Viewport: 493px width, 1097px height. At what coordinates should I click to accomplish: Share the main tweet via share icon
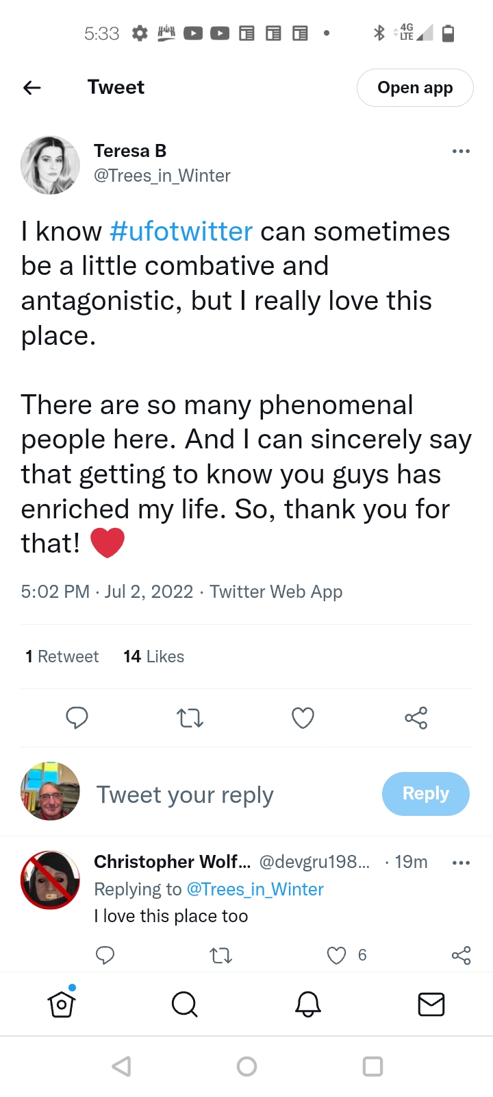tap(416, 718)
